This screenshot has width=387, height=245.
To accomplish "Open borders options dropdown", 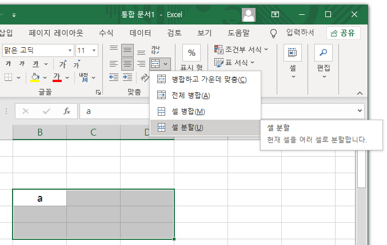I will click(19, 77).
